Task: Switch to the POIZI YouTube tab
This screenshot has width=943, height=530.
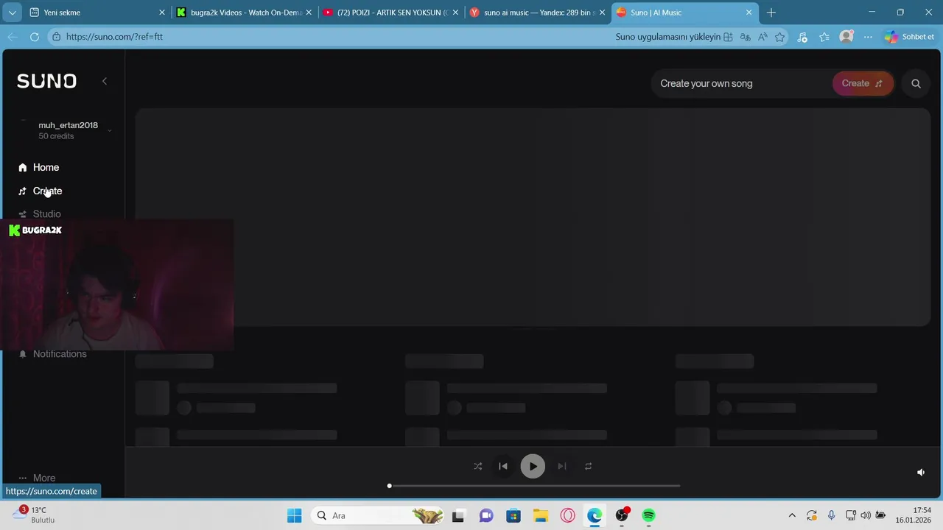Action: 390,13
